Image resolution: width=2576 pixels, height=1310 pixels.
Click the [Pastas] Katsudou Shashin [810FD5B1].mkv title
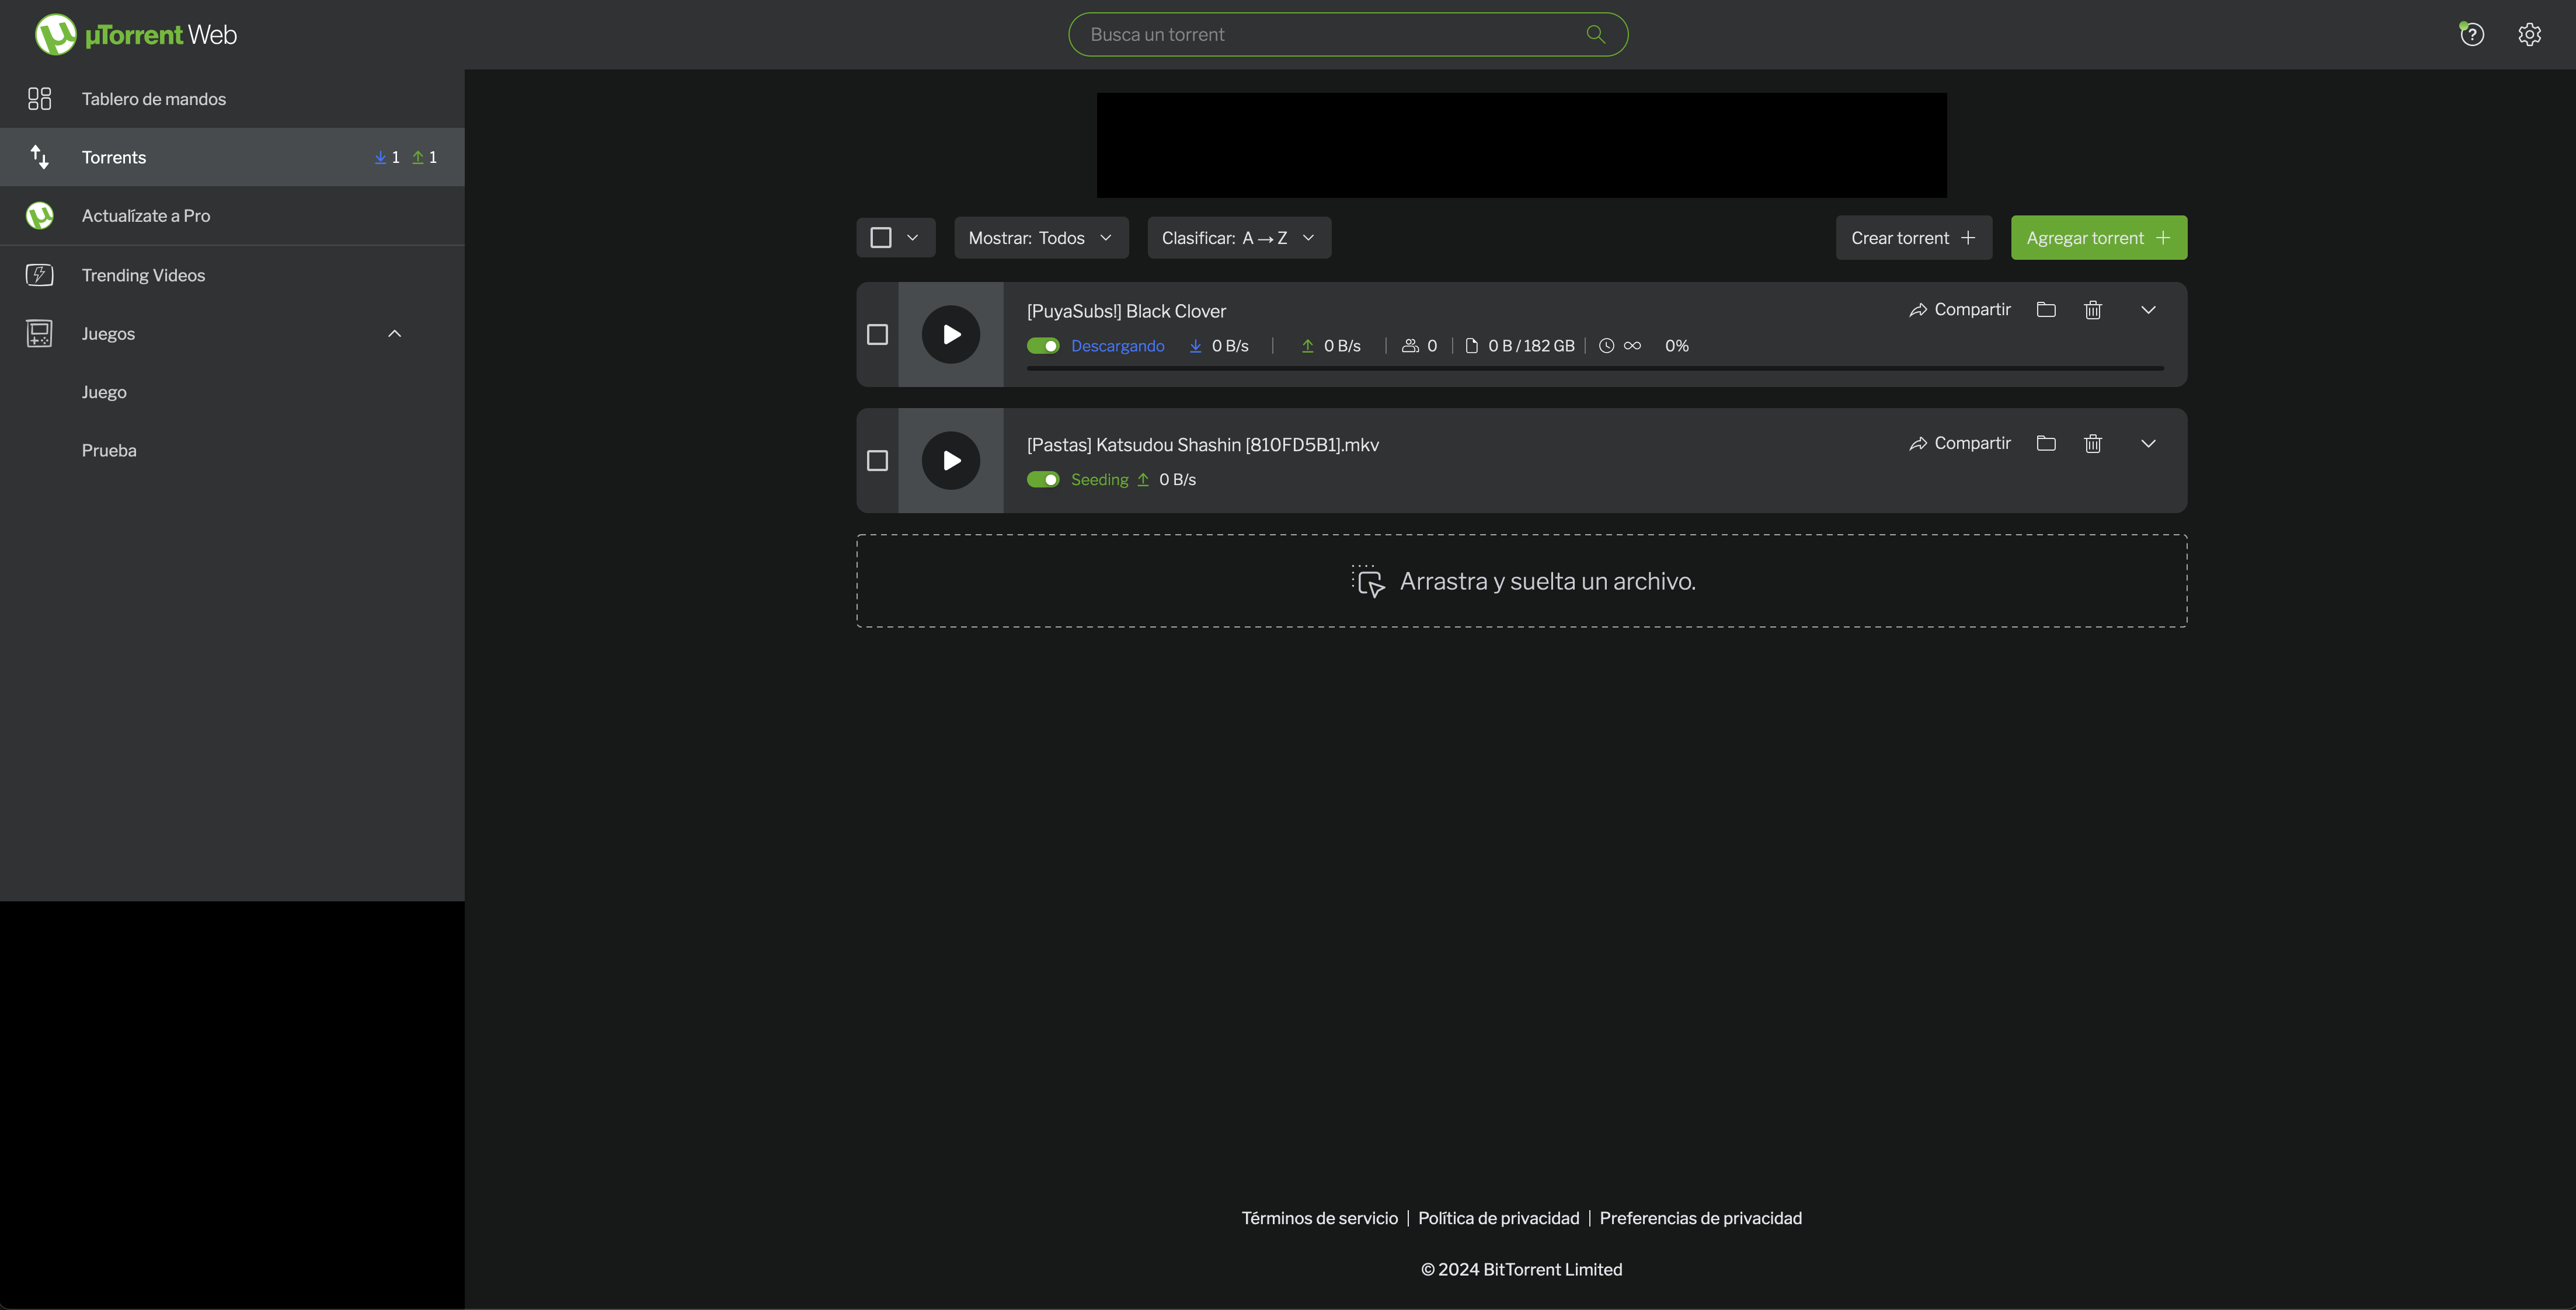coord(1202,445)
